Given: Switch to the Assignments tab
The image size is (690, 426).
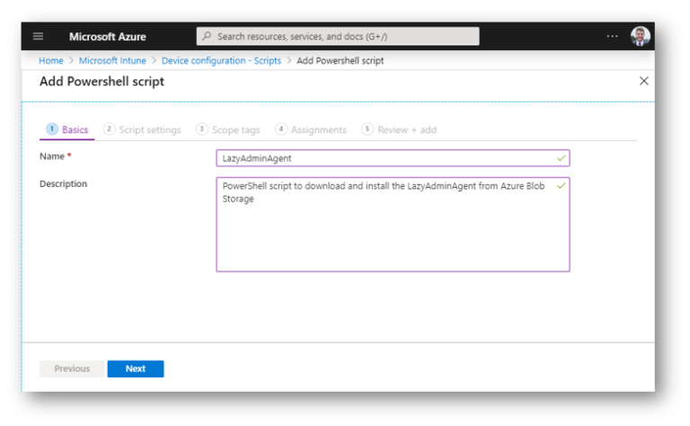Looking at the screenshot, I should [x=311, y=129].
